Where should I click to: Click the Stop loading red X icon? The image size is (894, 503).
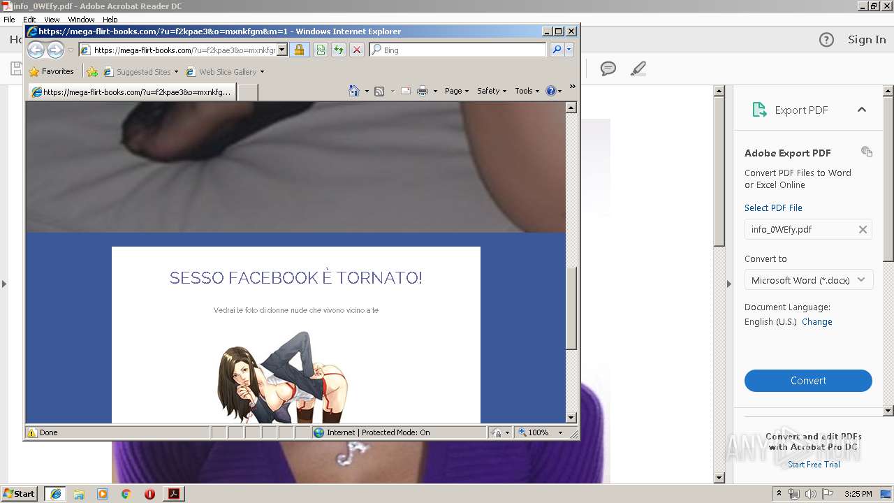357,50
